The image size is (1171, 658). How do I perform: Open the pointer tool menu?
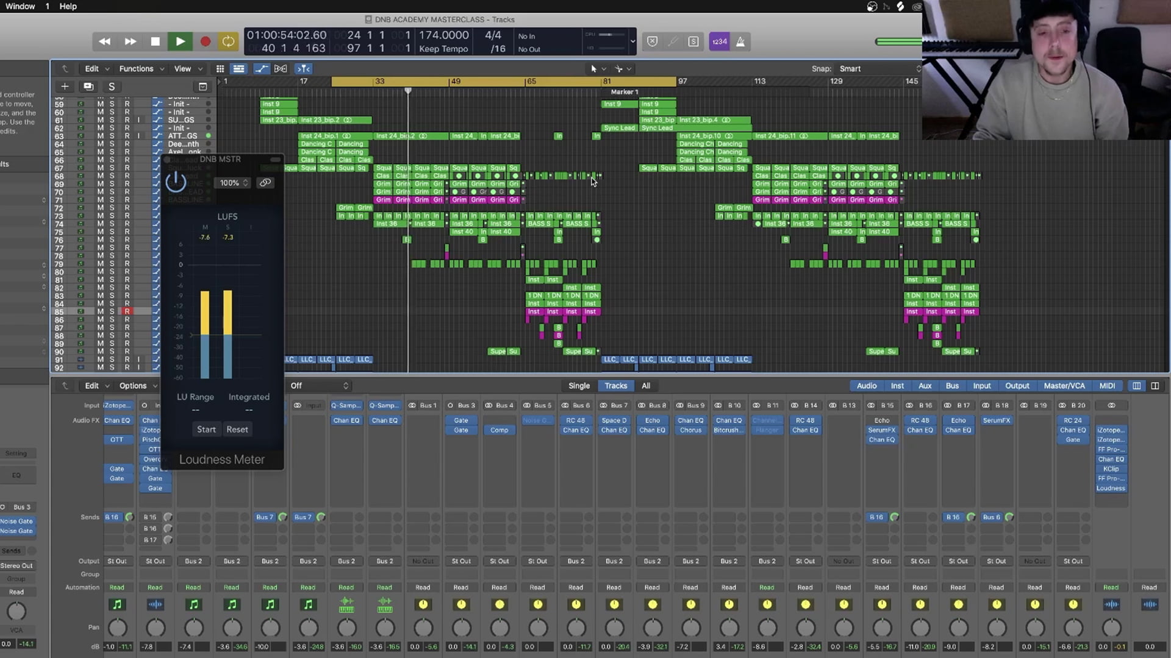(597, 69)
